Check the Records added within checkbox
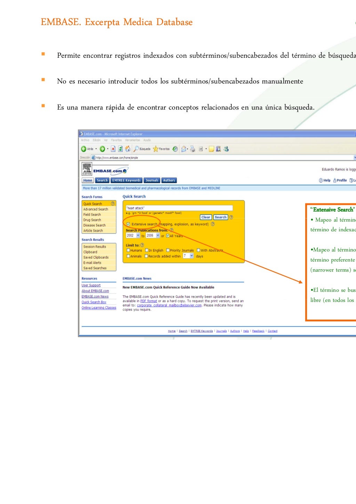Viewport: 356px width, 504px height. (146, 256)
